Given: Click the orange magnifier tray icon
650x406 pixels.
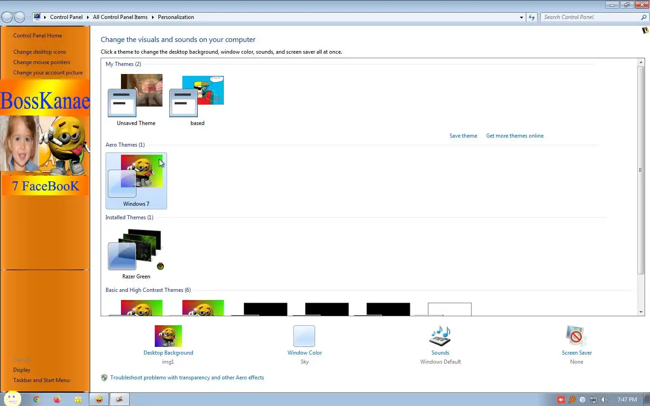Looking at the screenshot, I should [572, 400].
